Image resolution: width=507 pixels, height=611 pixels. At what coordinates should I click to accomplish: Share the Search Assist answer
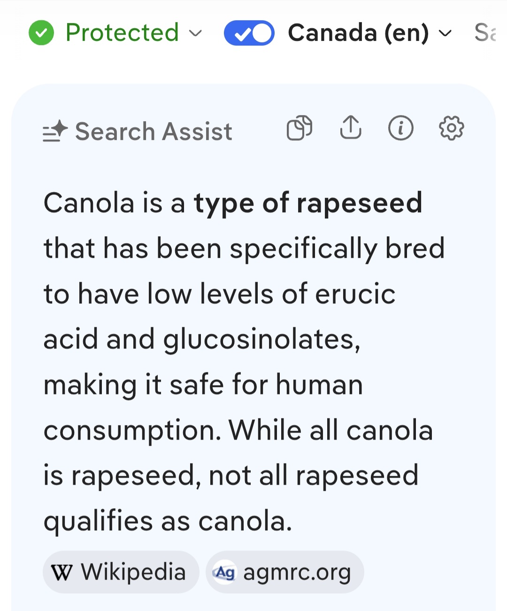coord(351,128)
